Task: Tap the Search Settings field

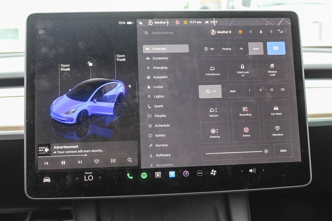Action: (171, 33)
